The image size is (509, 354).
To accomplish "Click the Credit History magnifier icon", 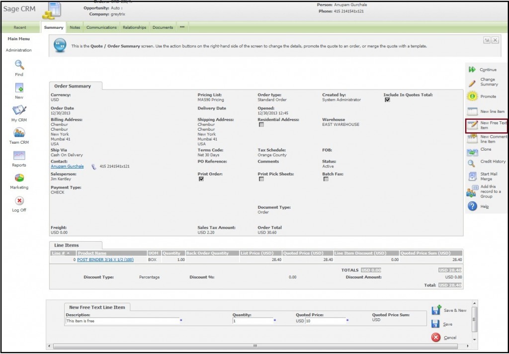I will (471, 164).
